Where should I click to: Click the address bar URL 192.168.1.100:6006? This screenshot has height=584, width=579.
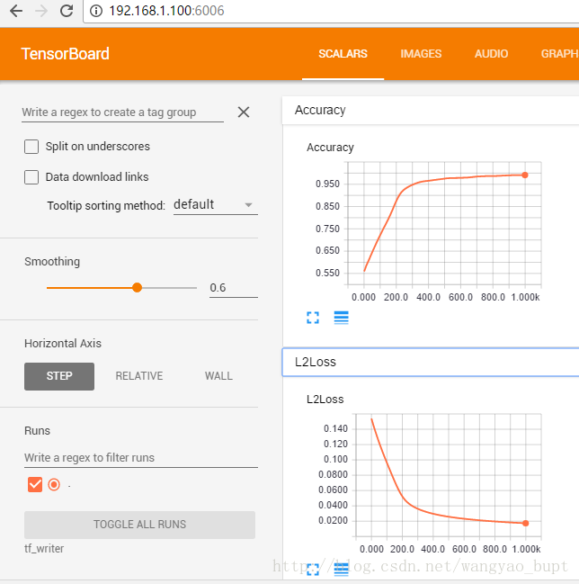[166, 11]
